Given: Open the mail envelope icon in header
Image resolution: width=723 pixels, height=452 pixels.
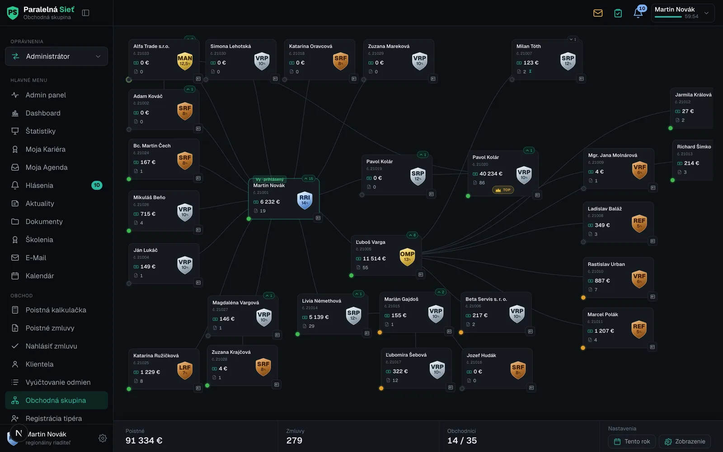Looking at the screenshot, I should tap(598, 13).
